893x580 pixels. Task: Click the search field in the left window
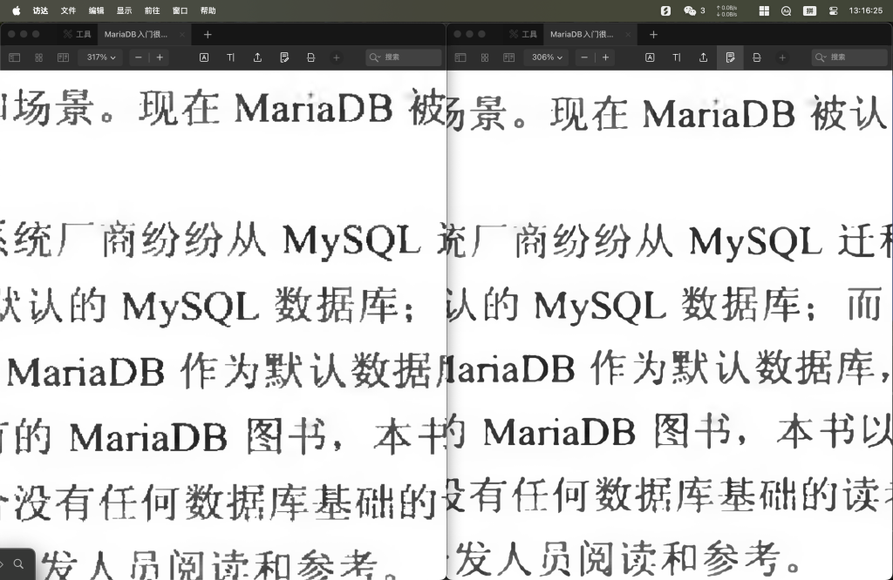pyautogui.click(x=410, y=57)
